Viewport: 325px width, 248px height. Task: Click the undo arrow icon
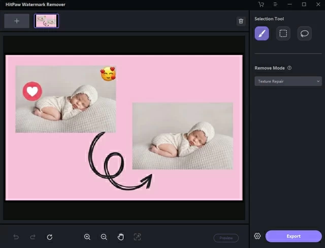coord(16,237)
